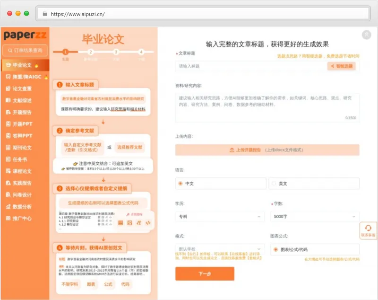Open the 字数 dropdown showing 5000字

pyautogui.click(x=315, y=216)
